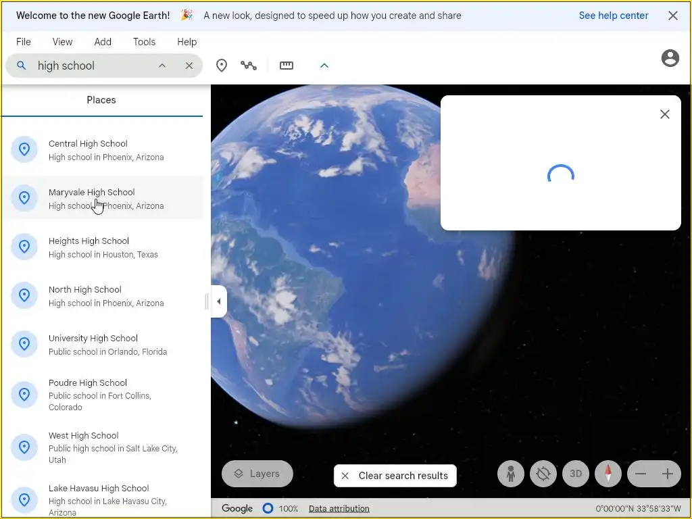Collapse the side panel with the arrow handle
This screenshot has height=519, width=692.
219,301
